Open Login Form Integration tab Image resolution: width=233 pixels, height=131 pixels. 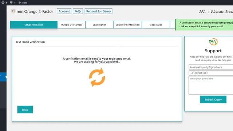click(128, 25)
